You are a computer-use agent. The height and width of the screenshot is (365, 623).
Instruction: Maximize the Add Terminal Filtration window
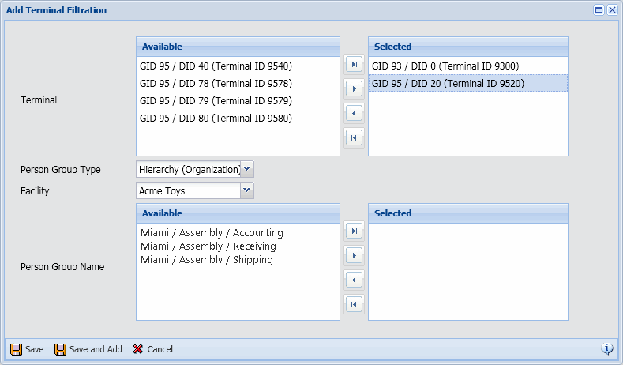point(599,10)
